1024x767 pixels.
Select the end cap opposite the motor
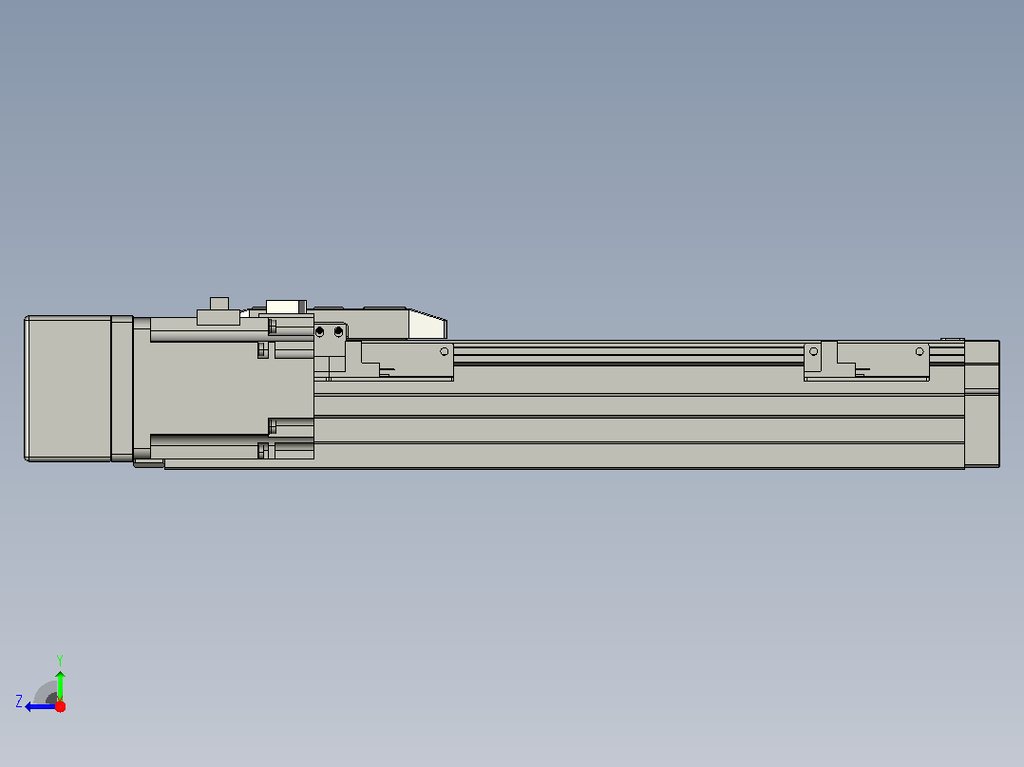click(x=981, y=403)
